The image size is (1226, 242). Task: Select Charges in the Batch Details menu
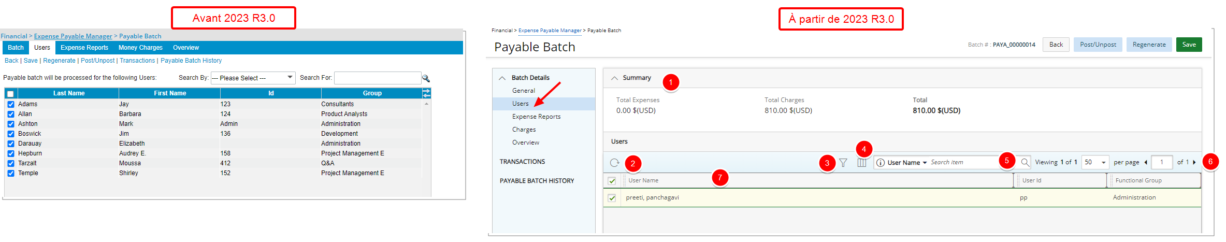[x=524, y=130]
